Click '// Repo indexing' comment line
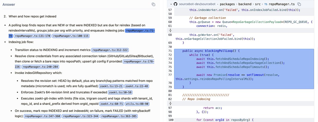Viewport: 318px width, 122px height. [196, 99]
